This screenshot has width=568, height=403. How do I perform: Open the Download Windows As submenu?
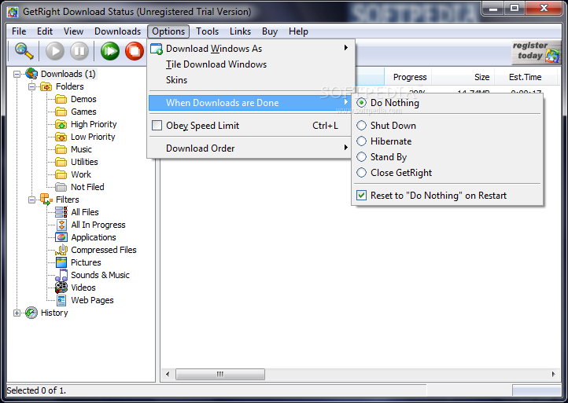[x=251, y=49]
